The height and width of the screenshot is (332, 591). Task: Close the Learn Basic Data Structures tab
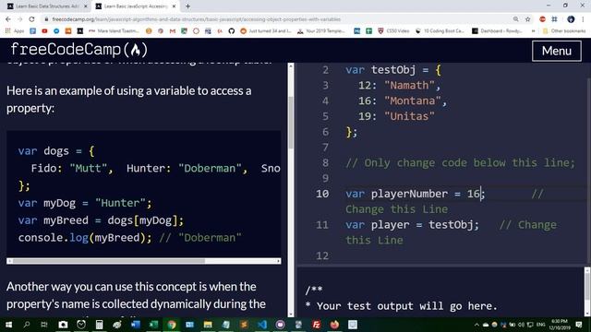(x=86, y=6)
